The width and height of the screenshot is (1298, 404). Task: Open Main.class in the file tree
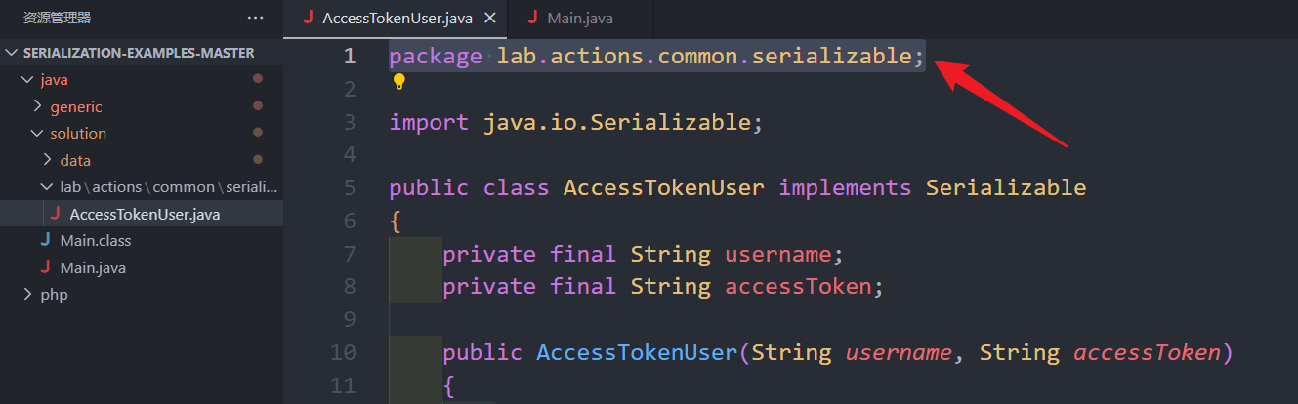coord(96,240)
